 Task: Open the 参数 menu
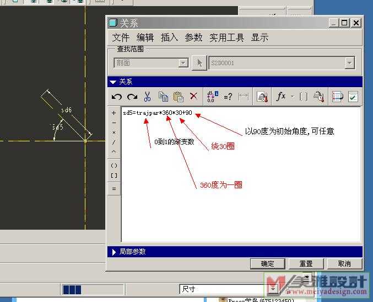point(193,38)
